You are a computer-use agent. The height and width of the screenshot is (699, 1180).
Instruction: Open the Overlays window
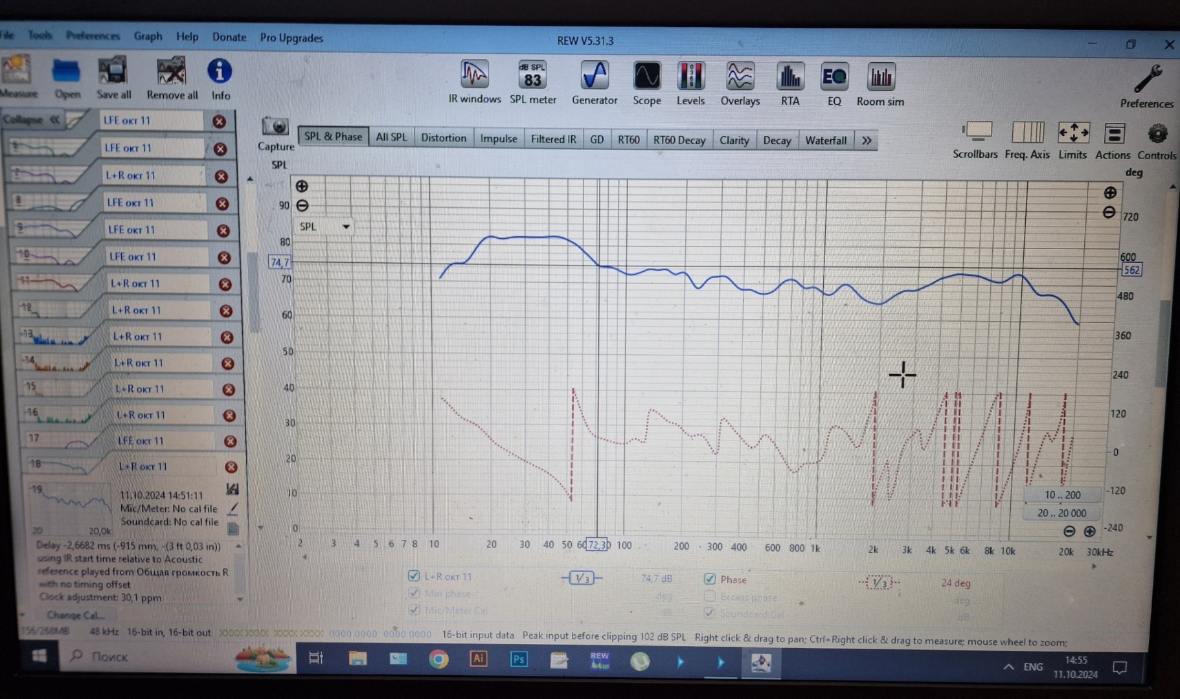point(740,83)
